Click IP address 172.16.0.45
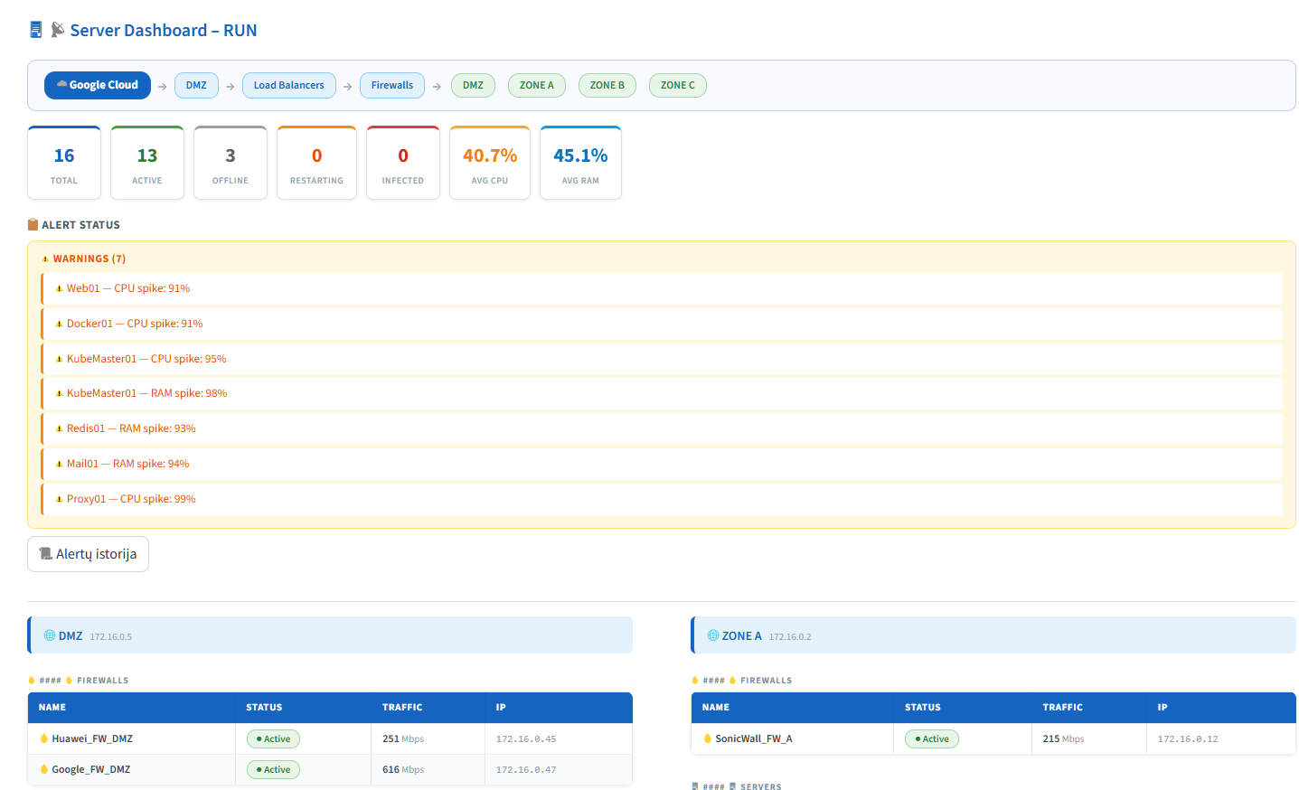 click(x=526, y=738)
